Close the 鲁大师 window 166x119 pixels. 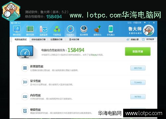[x=154, y=22]
